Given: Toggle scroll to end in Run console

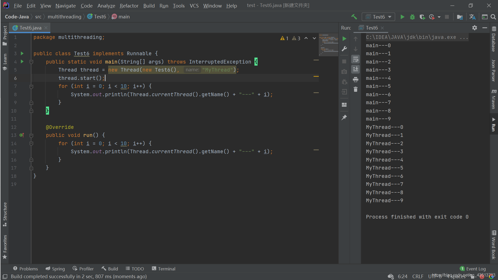Looking at the screenshot, I should tap(356, 69).
